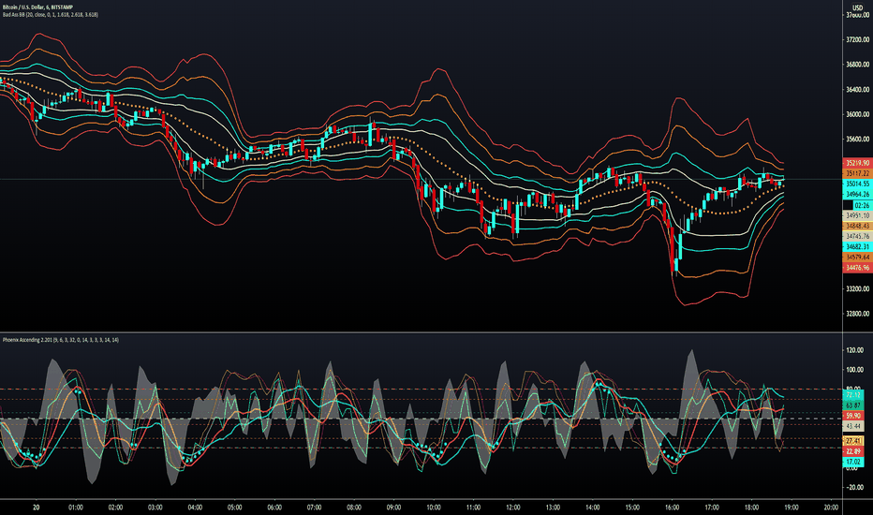Click the beige 34745.76 price label

click(857, 237)
